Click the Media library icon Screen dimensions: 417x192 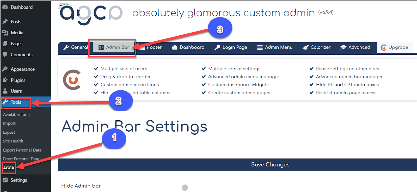[5, 33]
